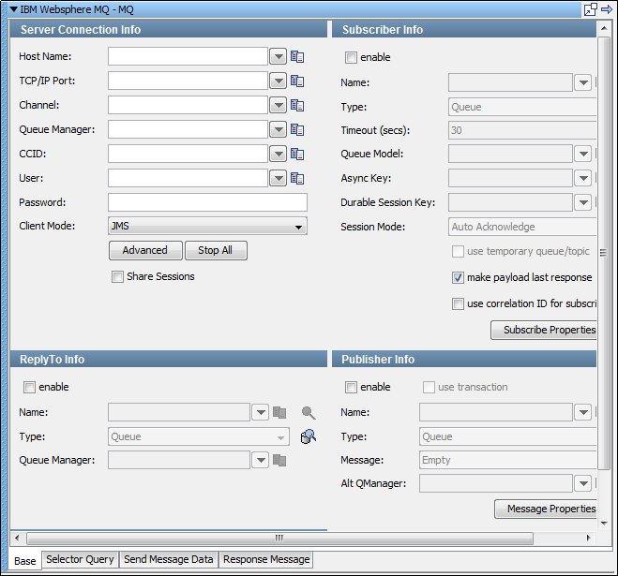Open Host Name dropdown arrow
Screen dimensions: 618x576
279,57
